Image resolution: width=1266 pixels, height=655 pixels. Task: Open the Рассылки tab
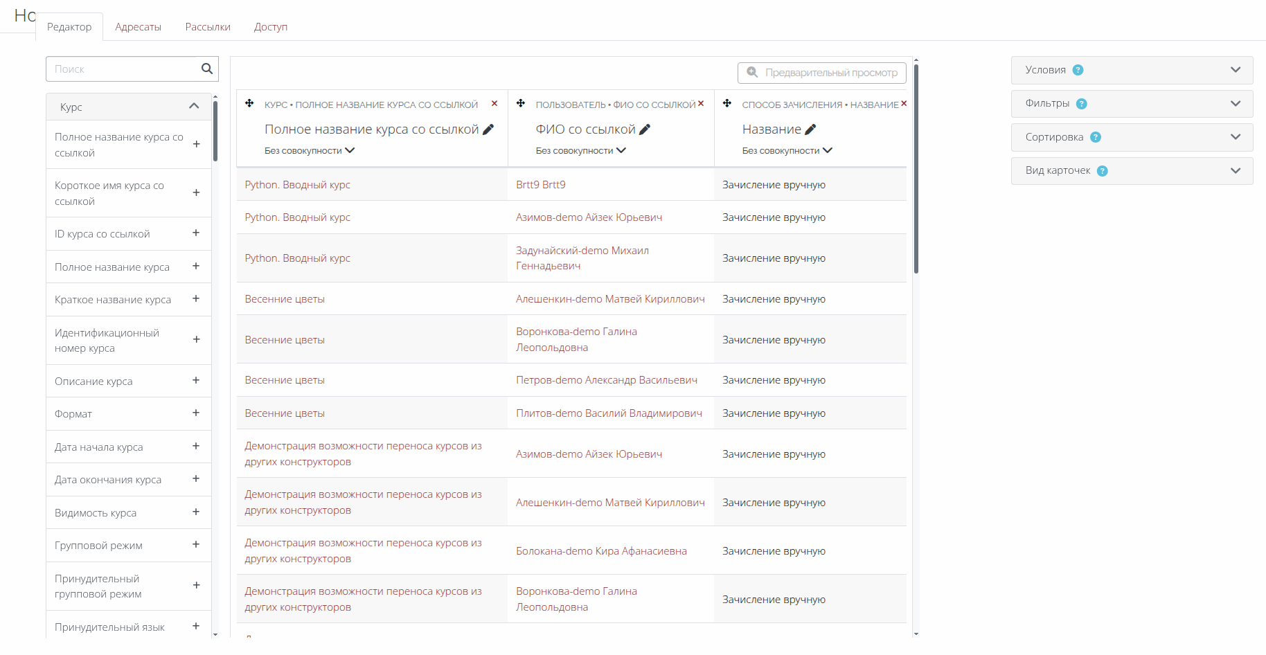(208, 27)
